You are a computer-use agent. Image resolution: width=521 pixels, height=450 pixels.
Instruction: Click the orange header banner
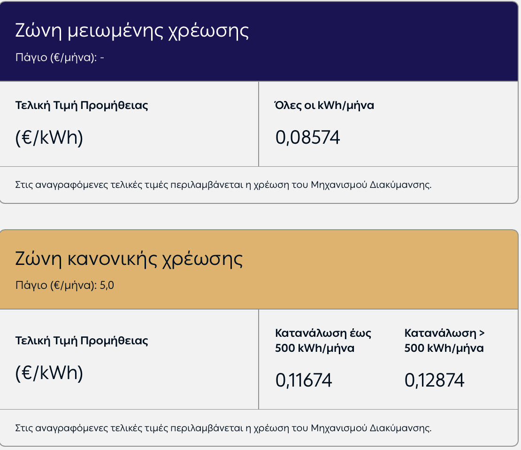259,270
